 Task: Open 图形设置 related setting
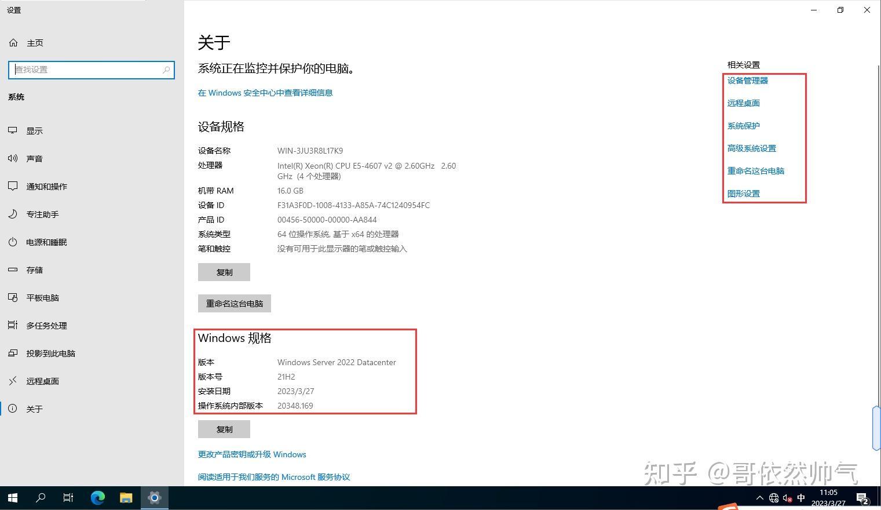pos(744,194)
